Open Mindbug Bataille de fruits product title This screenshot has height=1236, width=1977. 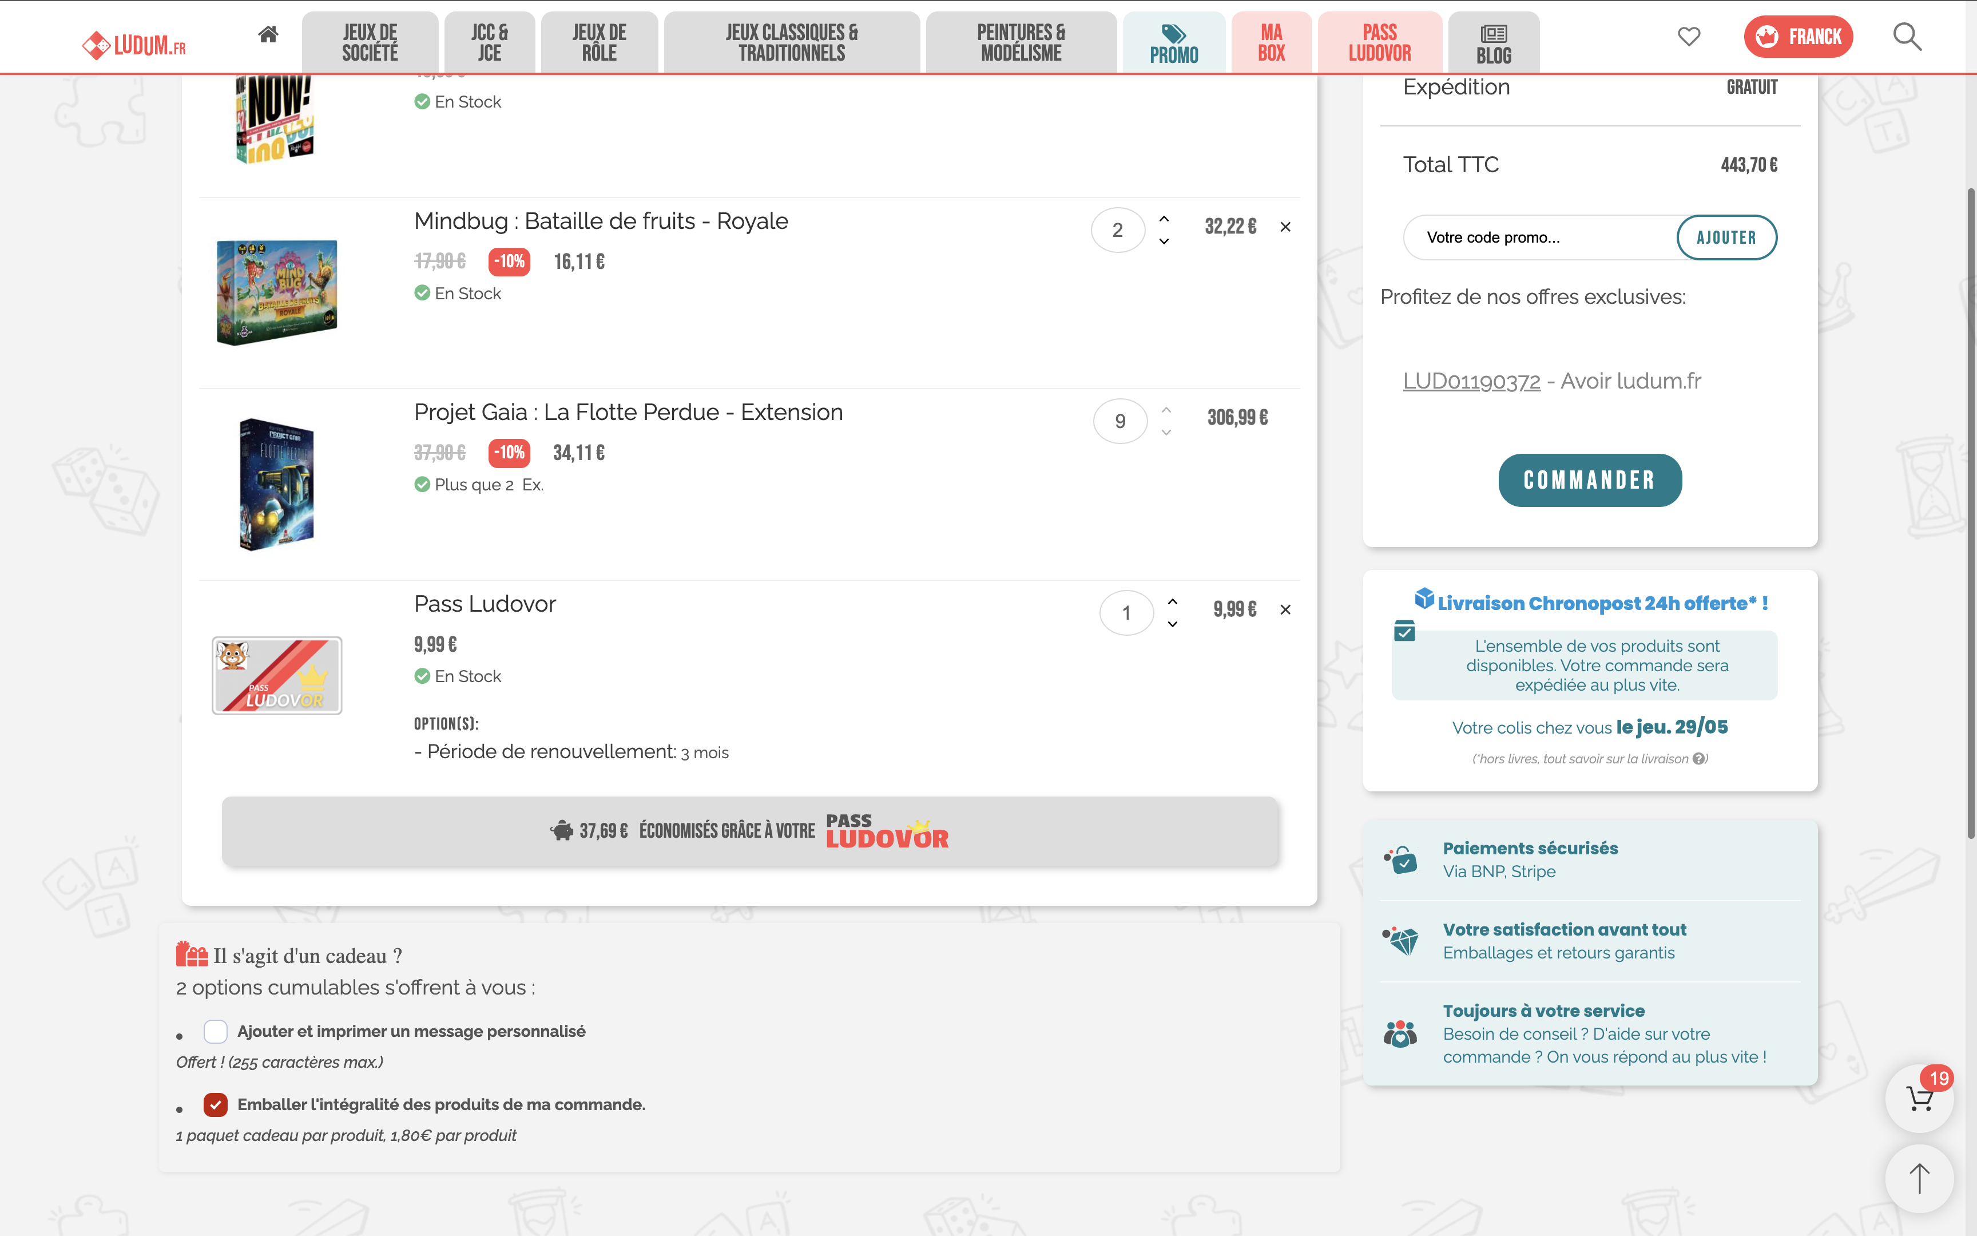click(x=601, y=221)
